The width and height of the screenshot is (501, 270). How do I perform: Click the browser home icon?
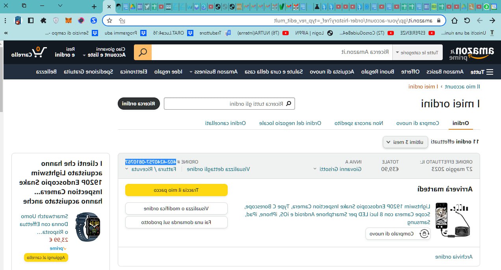[x=455, y=20]
